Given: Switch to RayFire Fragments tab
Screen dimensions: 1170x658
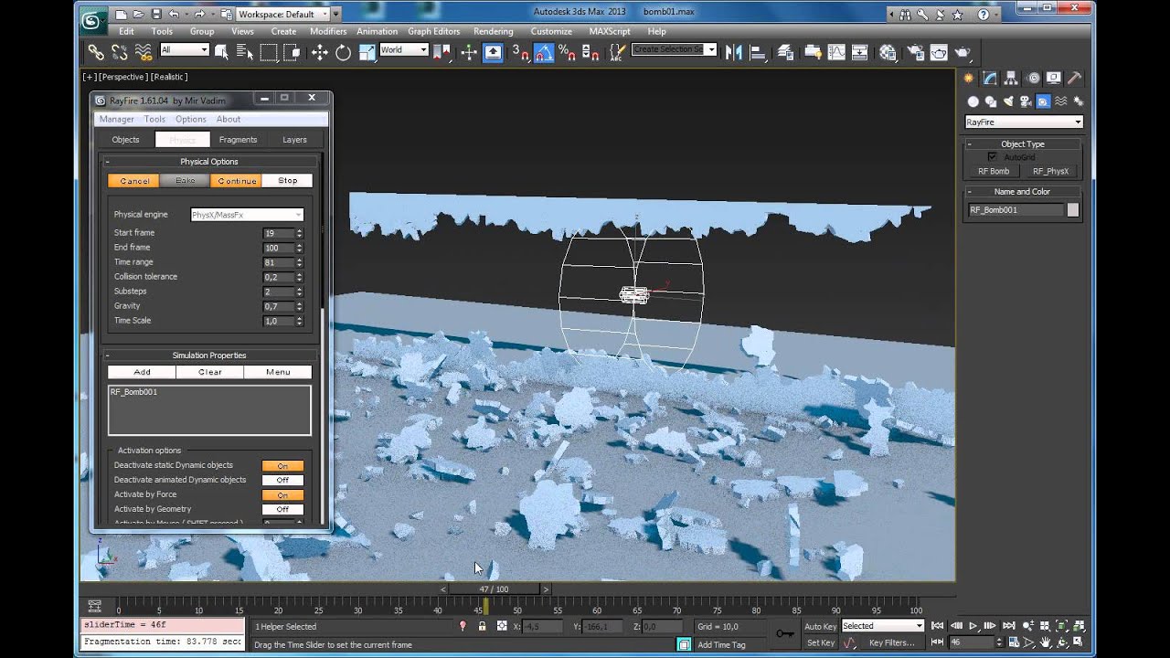Looking at the screenshot, I should [x=238, y=140].
